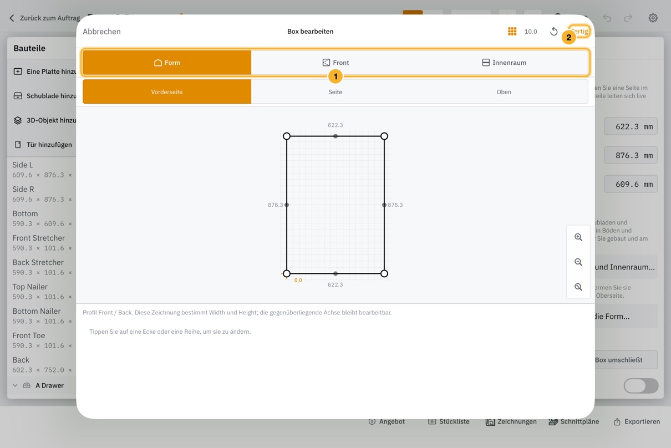Open Schnittpläne in bottom bar
671x448 pixels.
pos(574,421)
